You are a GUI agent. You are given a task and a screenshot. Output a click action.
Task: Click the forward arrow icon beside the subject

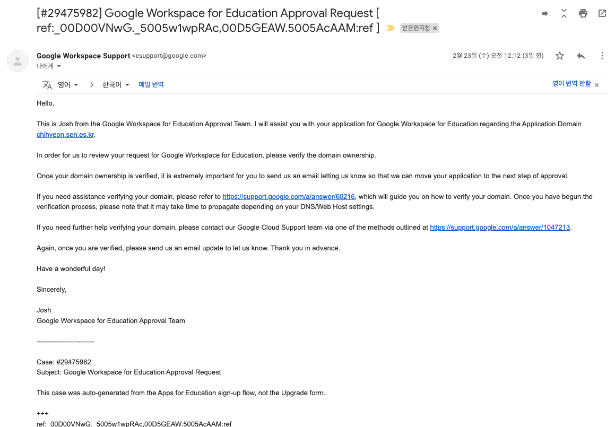tap(545, 14)
